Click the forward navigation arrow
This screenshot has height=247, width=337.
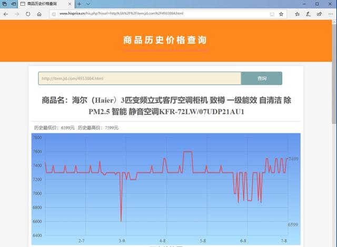coord(17,14)
